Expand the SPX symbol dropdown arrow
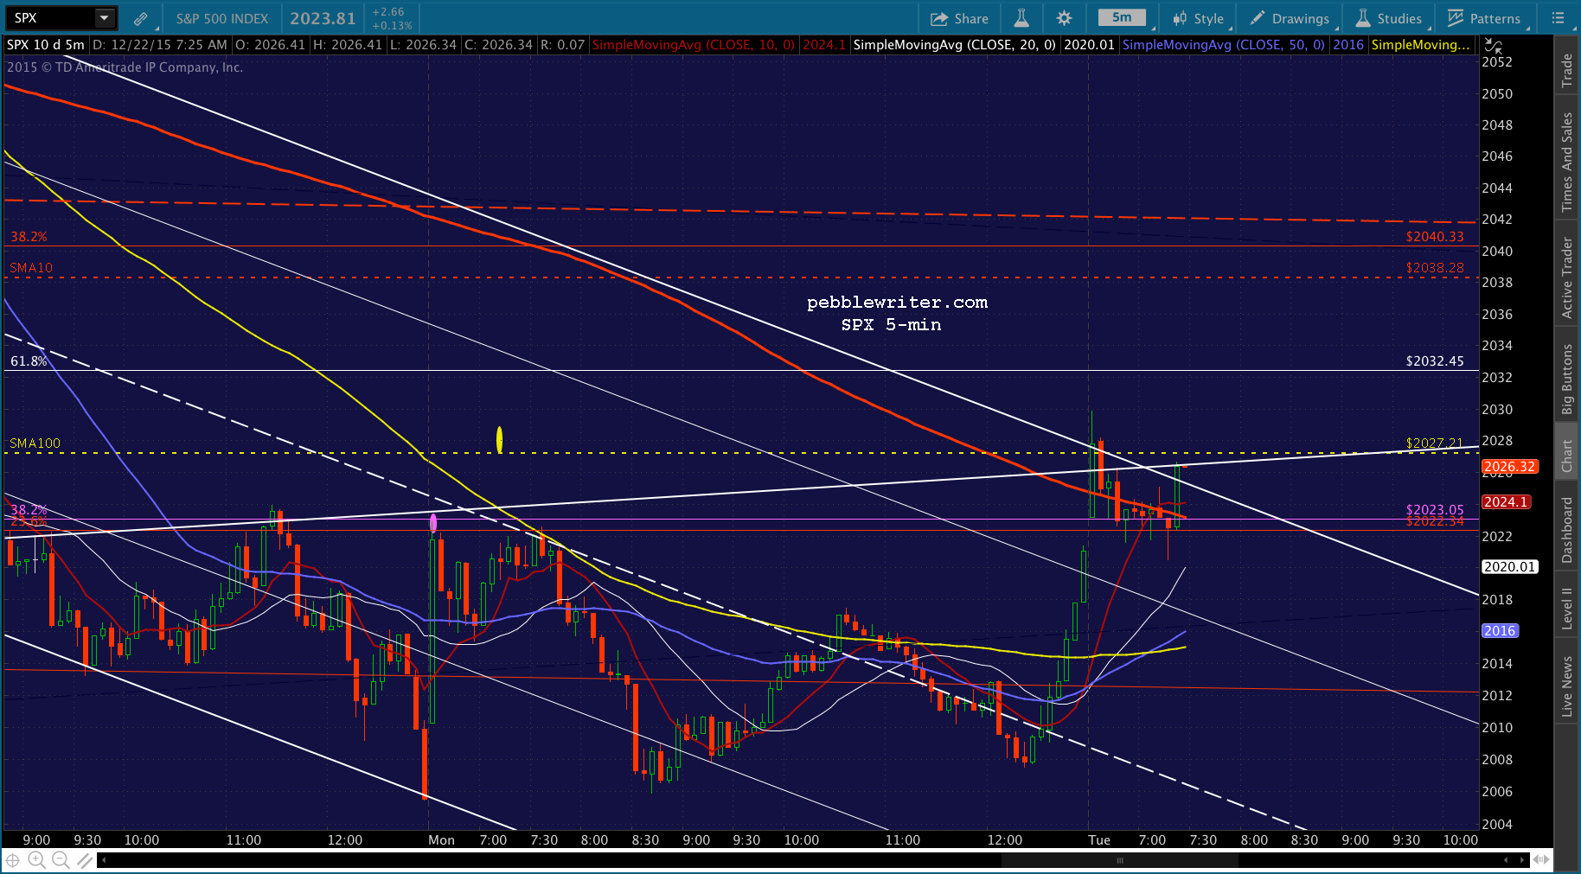 (104, 17)
